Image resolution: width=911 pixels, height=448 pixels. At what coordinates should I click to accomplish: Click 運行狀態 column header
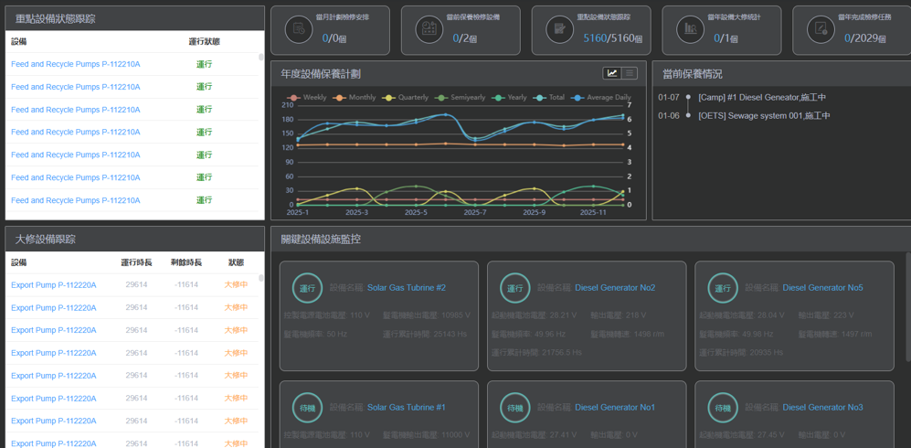[205, 42]
